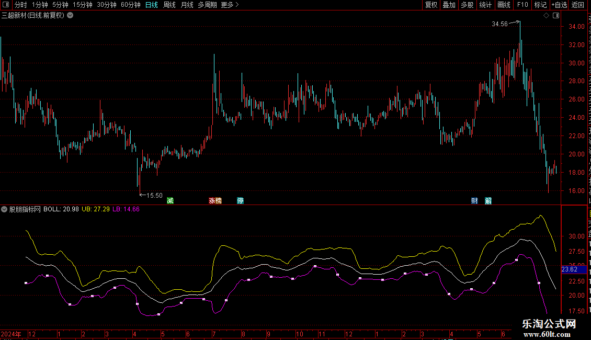Click the 股朋指标网 indicator name
The image size is (591, 340).
pos(25,209)
